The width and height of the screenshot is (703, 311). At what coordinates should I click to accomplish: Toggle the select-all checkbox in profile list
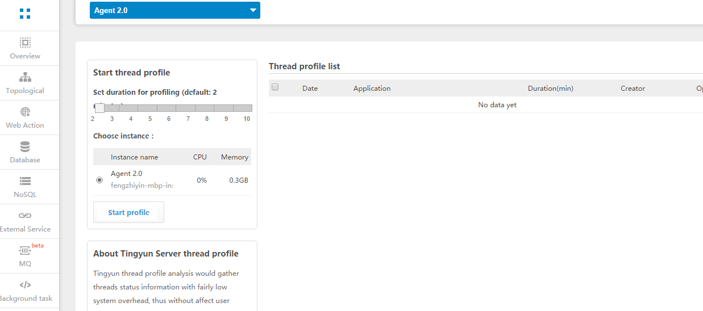[275, 87]
